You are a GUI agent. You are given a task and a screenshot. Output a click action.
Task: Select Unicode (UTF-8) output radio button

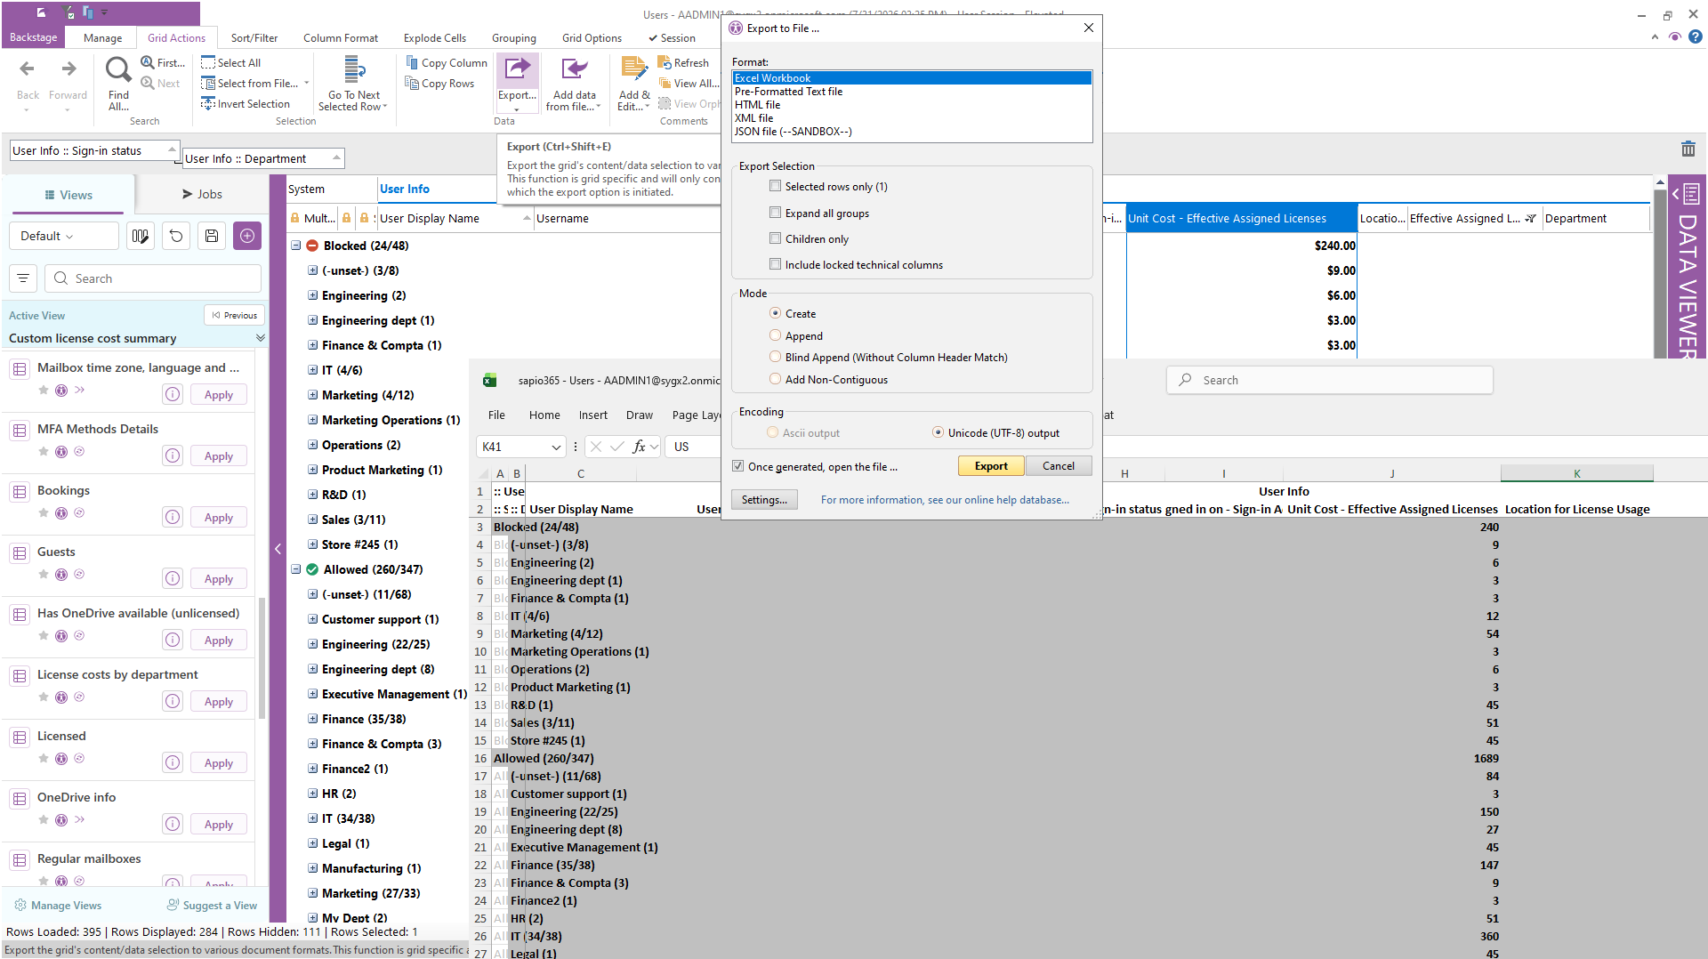pos(938,432)
